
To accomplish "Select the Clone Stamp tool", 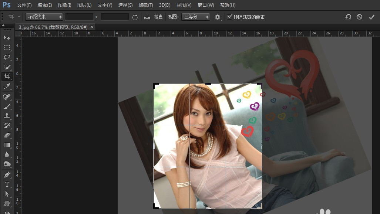I will (7, 116).
